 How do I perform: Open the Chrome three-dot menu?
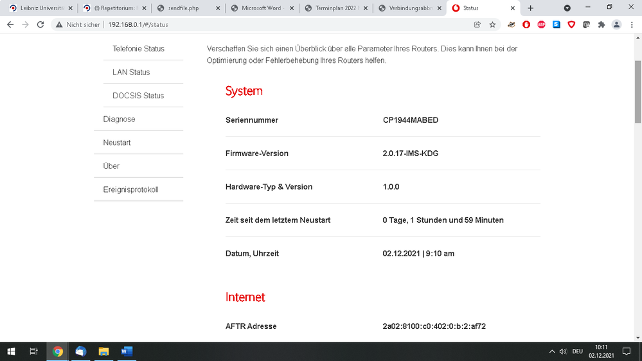632,24
